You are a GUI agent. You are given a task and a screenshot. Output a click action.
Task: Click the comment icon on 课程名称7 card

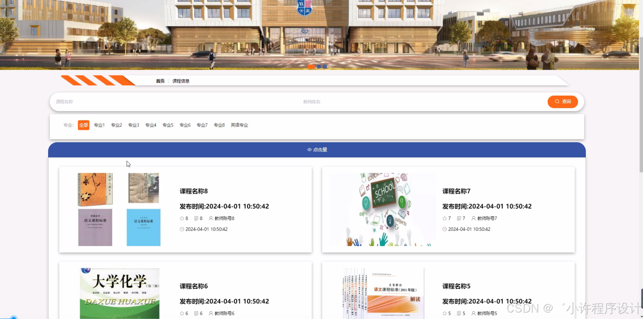(459, 218)
